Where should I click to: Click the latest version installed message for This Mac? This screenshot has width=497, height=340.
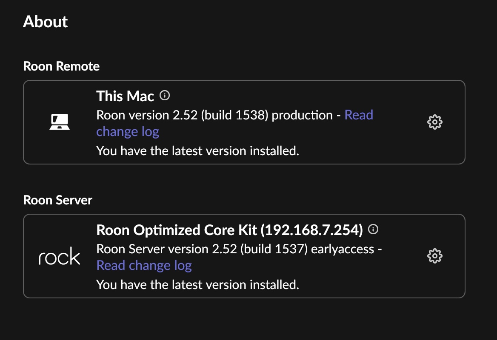click(x=198, y=150)
